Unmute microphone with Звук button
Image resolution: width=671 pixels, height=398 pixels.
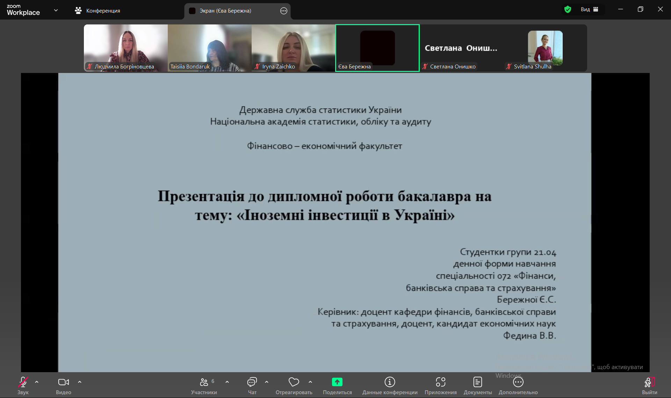pyautogui.click(x=23, y=383)
